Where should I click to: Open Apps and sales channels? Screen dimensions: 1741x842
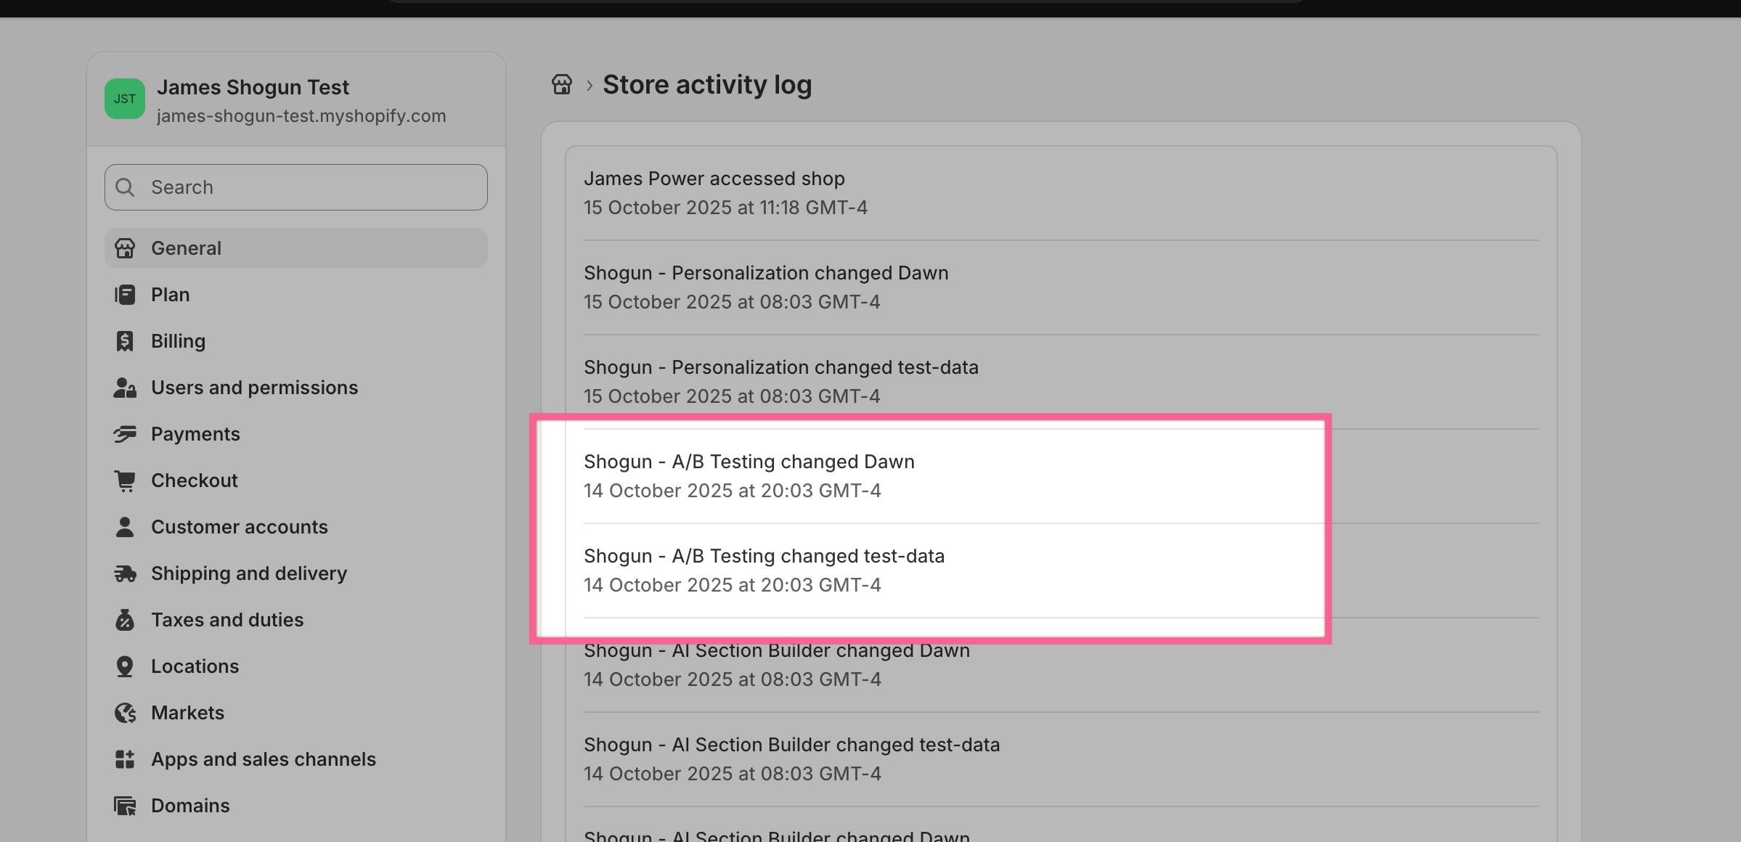click(x=263, y=759)
